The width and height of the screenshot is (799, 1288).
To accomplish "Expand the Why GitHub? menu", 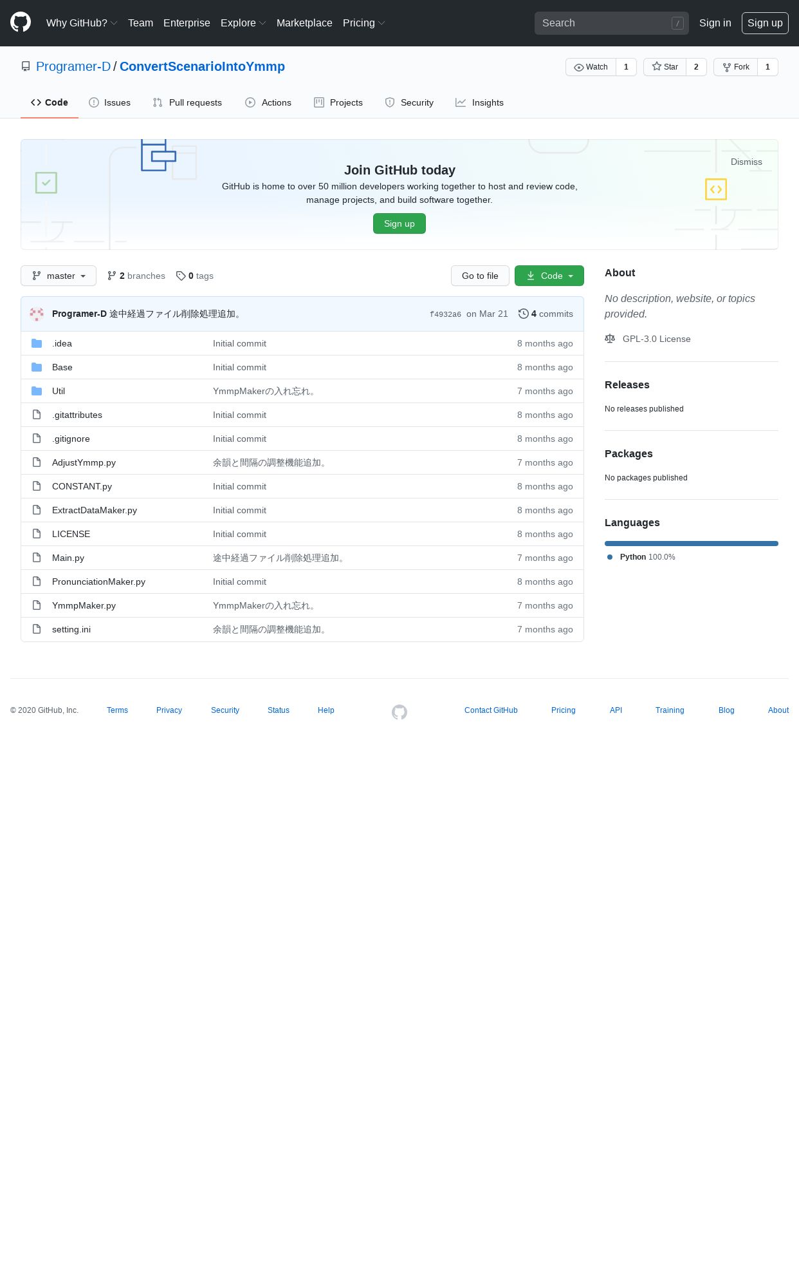I will coord(82,23).
